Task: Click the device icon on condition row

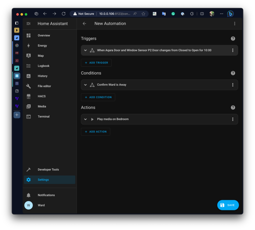Action: [x=92, y=85]
